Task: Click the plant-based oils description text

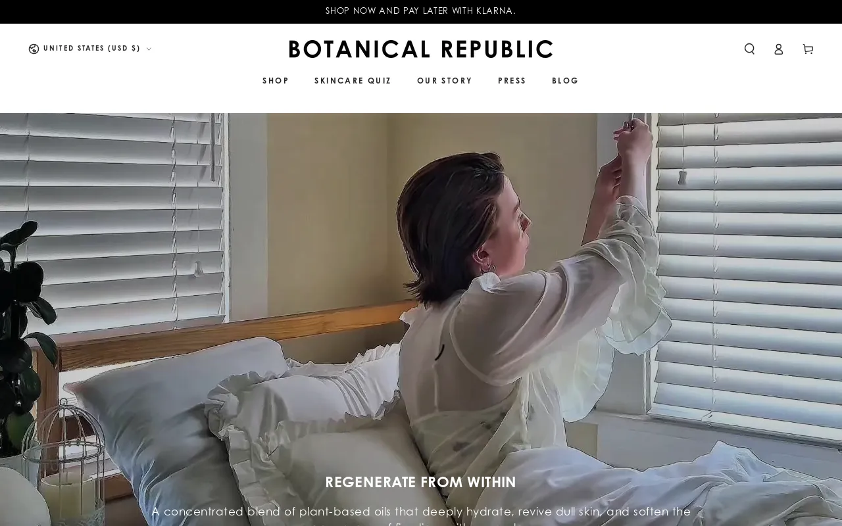Action: [x=421, y=515]
